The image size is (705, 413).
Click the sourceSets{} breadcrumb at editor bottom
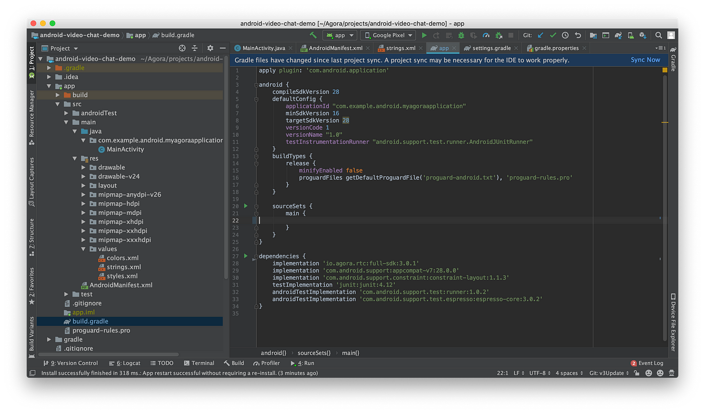point(314,353)
